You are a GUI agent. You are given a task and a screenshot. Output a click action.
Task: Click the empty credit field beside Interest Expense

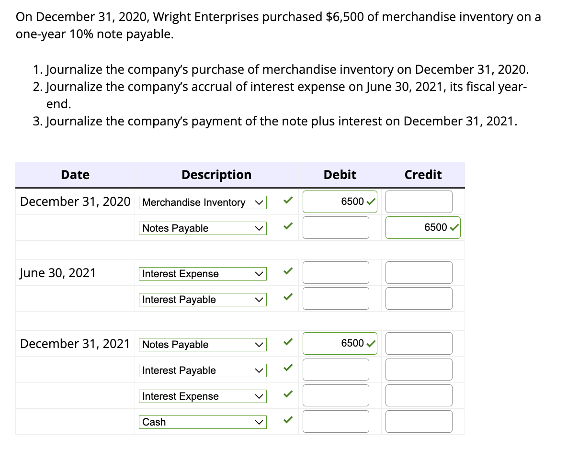(419, 272)
